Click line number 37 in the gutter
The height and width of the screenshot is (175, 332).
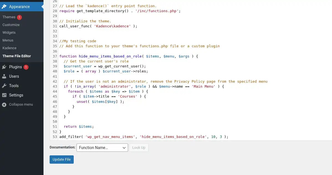point(54,56)
